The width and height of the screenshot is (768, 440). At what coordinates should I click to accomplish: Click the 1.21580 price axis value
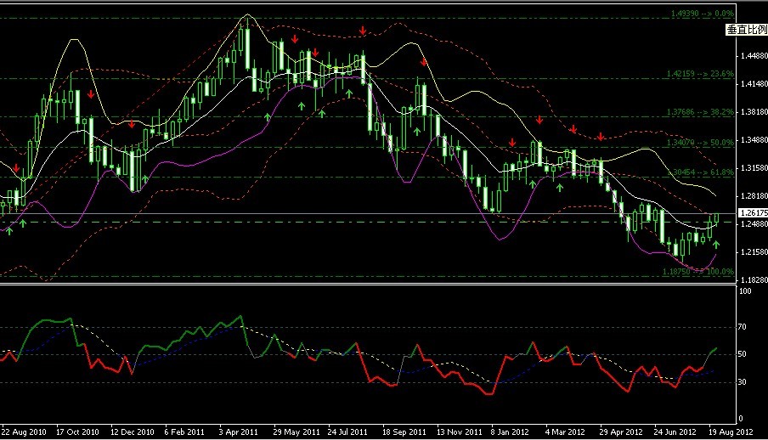[754, 251]
